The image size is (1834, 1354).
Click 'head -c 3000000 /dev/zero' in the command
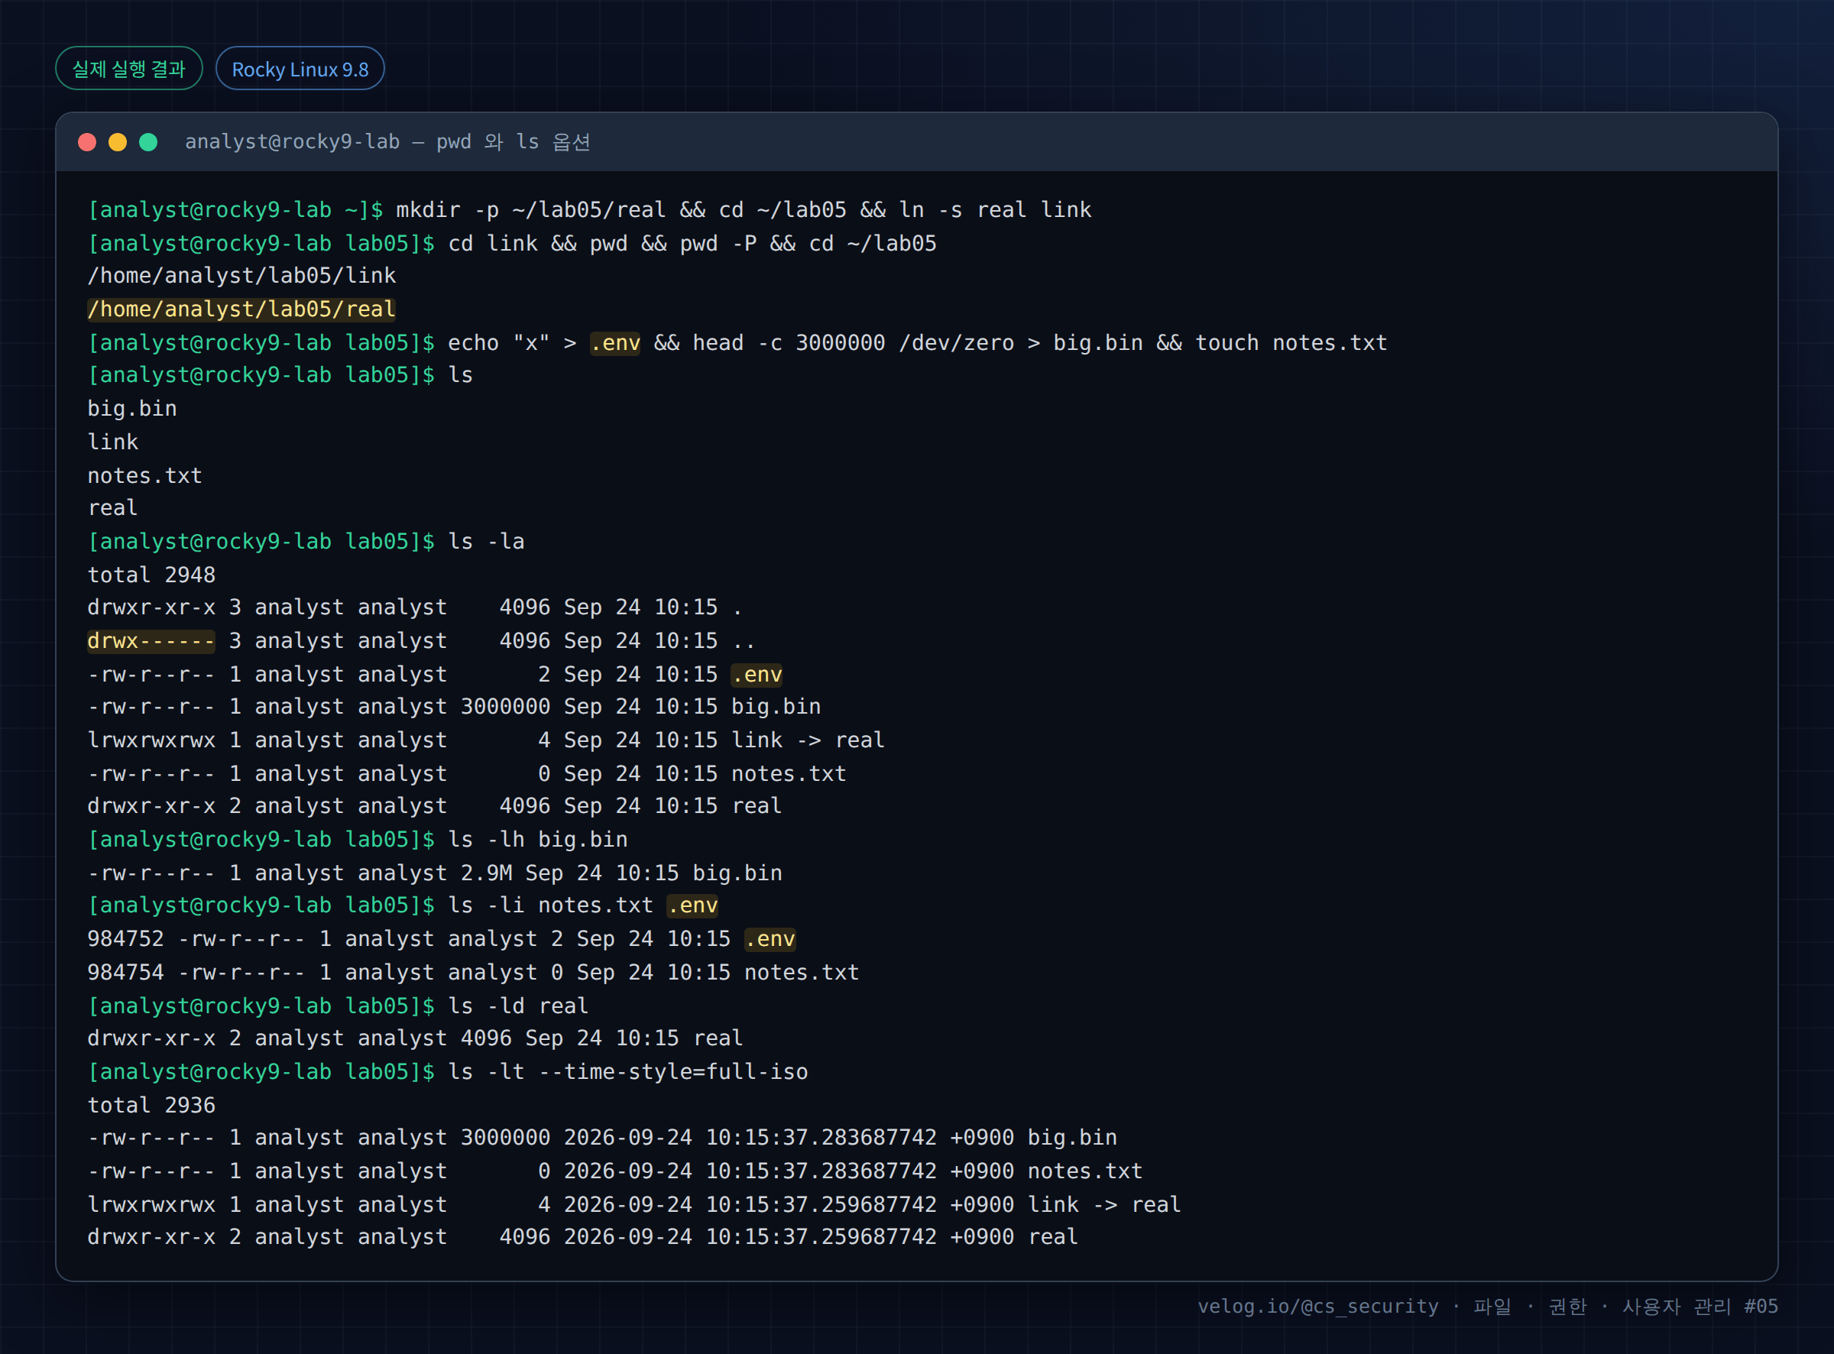click(x=853, y=342)
